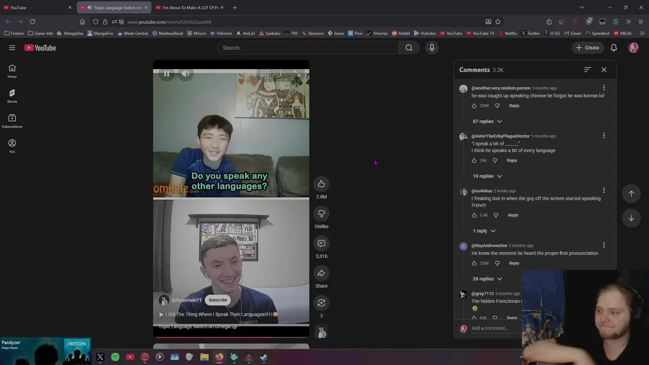649x365 pixels.
Task: Open the sound source thumbnail below Remix
Action: (321, 332)
